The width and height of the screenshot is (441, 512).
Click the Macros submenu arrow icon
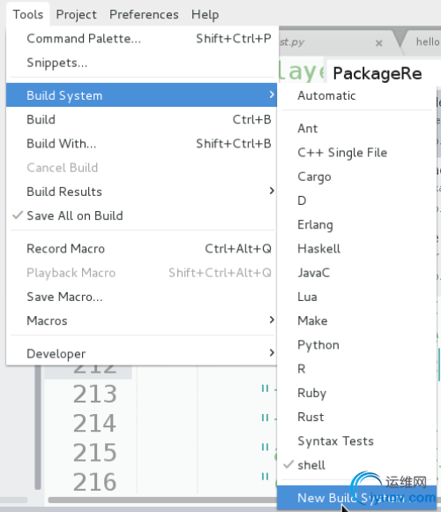272,320
